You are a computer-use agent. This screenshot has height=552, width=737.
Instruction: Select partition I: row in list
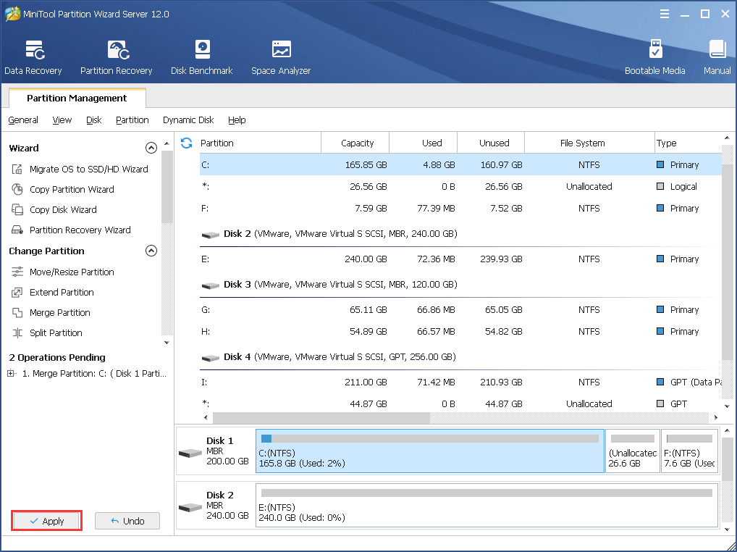click(460, 382)
